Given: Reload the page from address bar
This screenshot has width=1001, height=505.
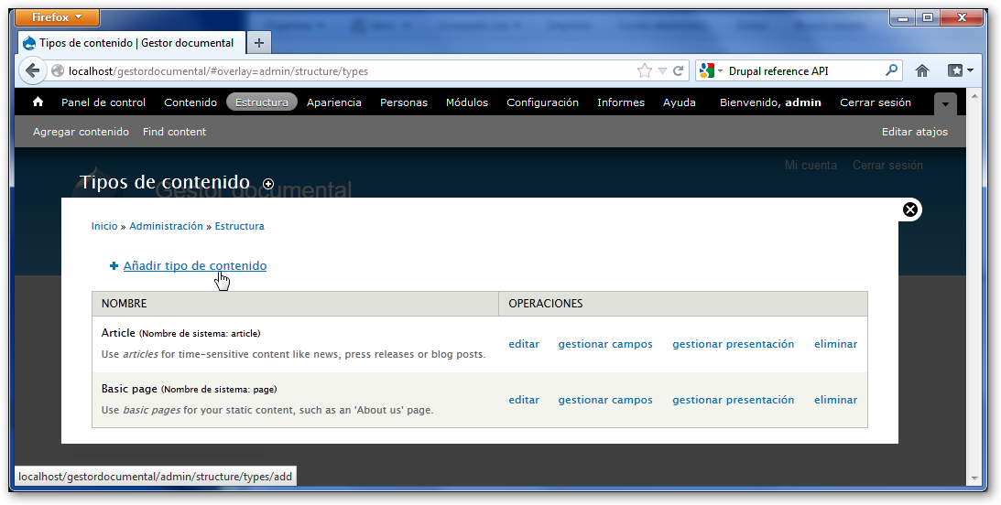Looking at the screenshot, I should 679,70.
